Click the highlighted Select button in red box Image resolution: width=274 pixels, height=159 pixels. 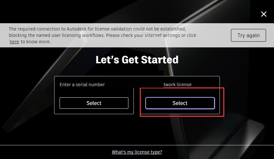(180, 103)
